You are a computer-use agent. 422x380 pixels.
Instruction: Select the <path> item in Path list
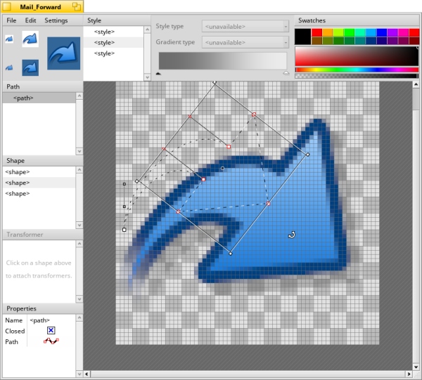pos(23,98)
